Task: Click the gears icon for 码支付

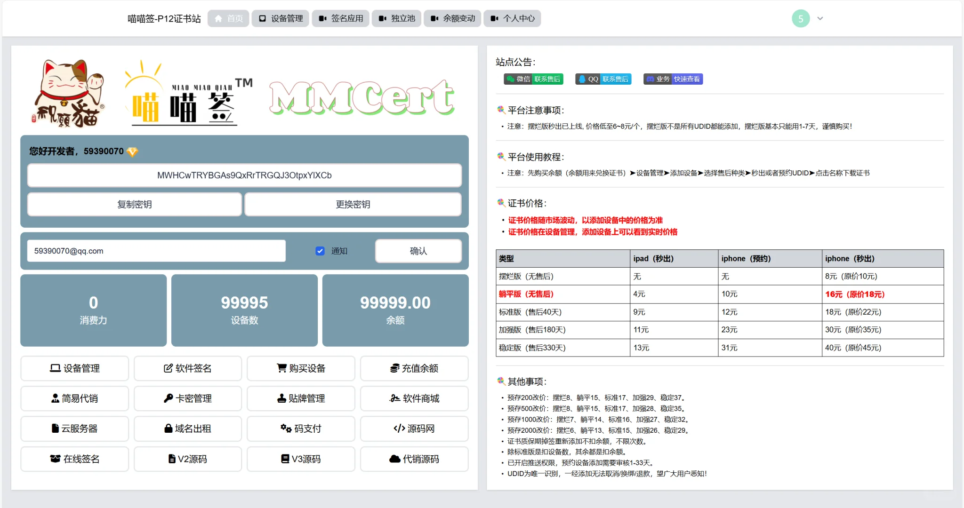Action: coord(286,429)
